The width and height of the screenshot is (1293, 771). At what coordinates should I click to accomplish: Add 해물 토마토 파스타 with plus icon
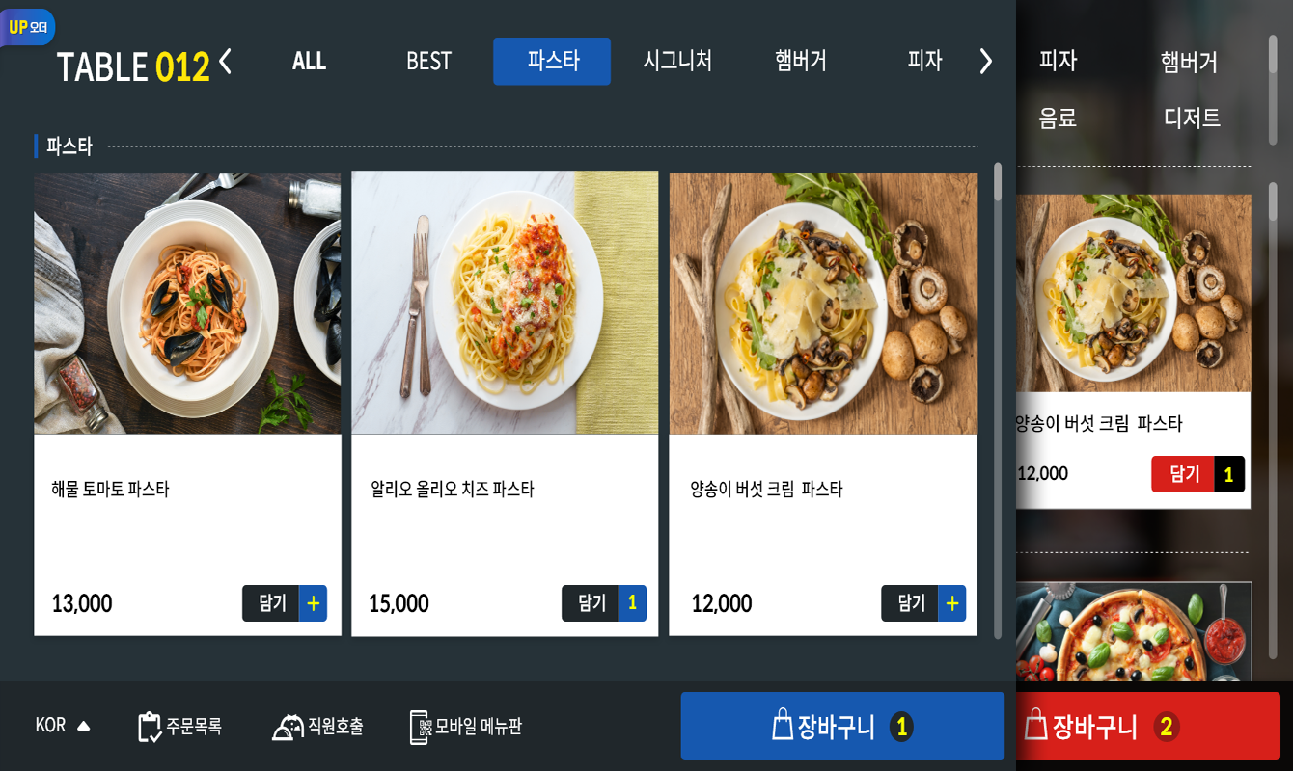point(313,603)
